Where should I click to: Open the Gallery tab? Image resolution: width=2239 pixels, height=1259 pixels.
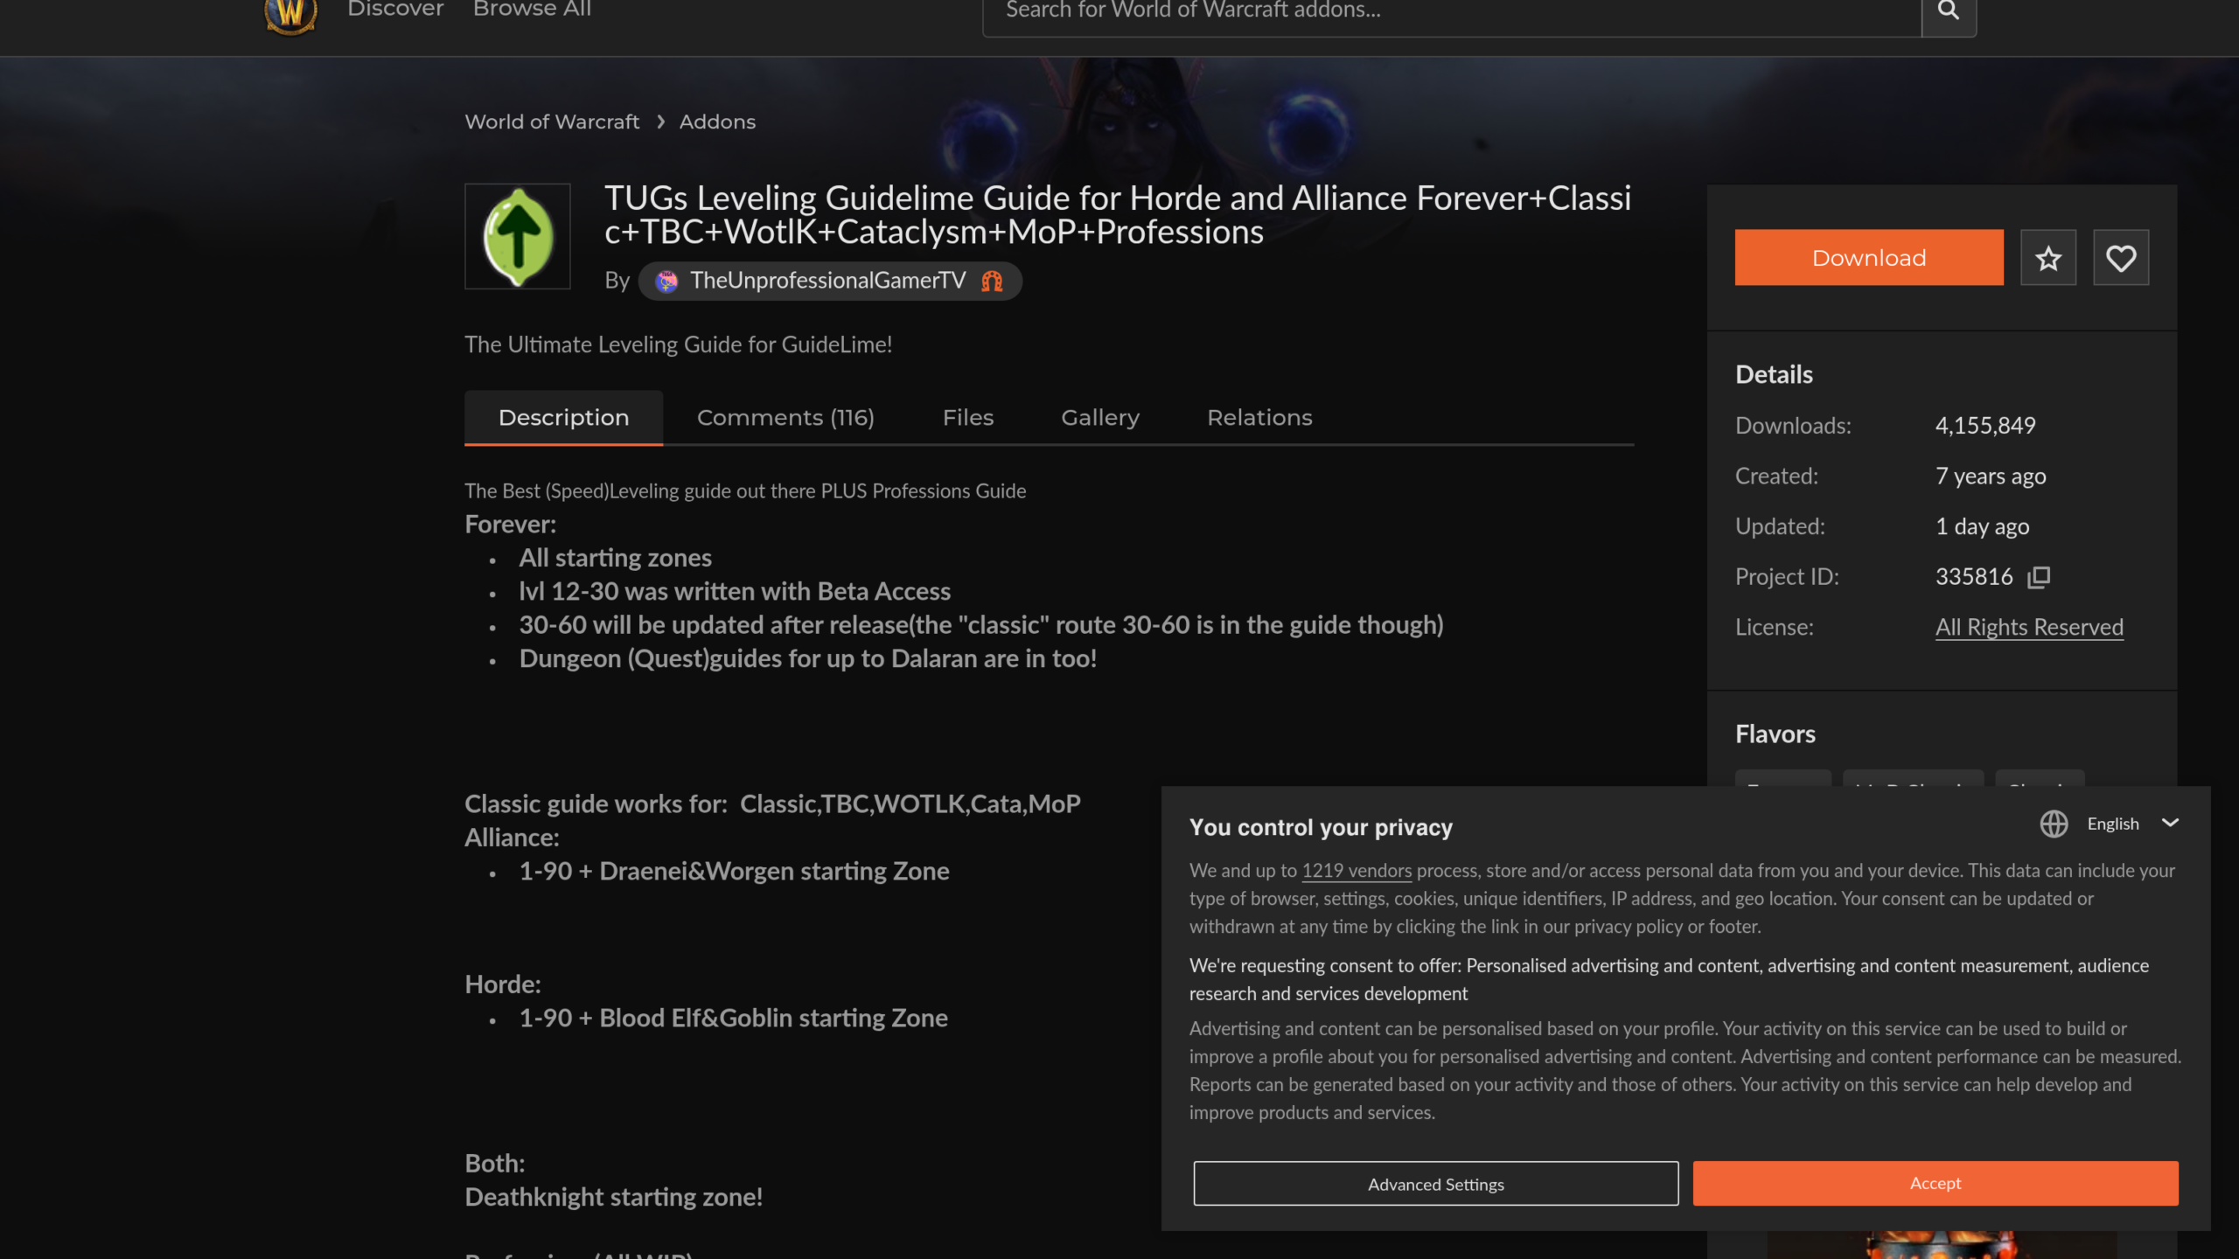[1100, 418]
